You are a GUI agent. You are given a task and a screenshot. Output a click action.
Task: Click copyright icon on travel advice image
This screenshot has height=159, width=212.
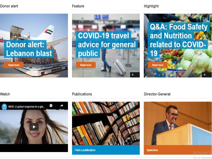coord(133,75)
